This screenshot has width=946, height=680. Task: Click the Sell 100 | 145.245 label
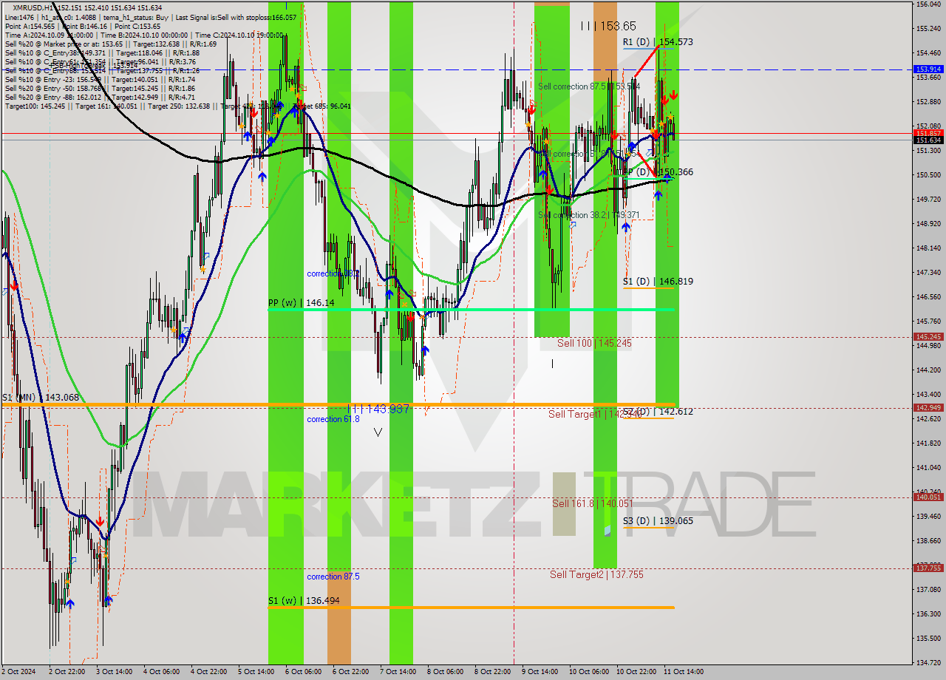click(x=594, y=344)
